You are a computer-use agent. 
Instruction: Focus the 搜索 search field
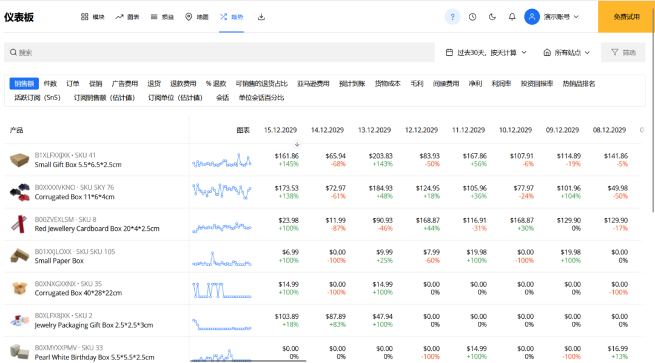[220, 52]
